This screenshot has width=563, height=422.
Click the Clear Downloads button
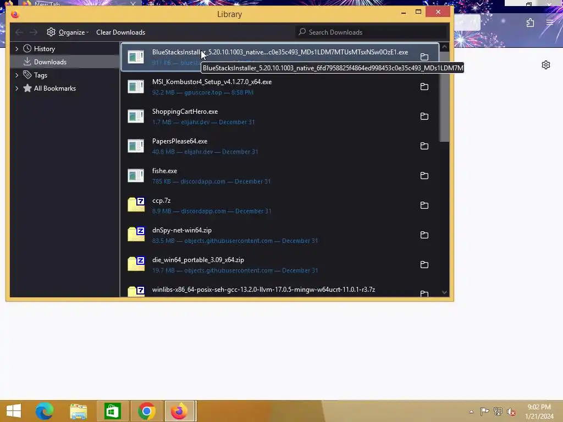pyautogui.click(x=120, y=32)
